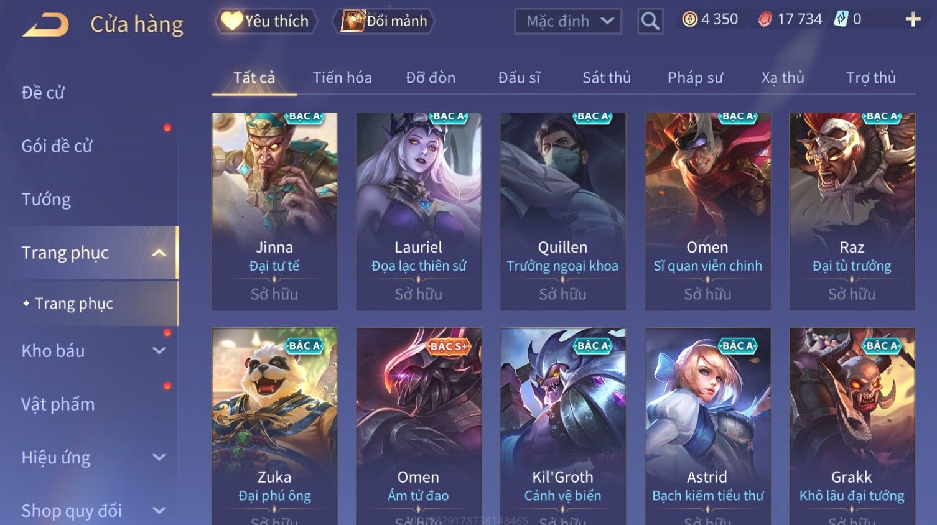Screen dimensions: 937x525
Task: Collapse the Trang phục sidebar section
Action: coord(159,253)
